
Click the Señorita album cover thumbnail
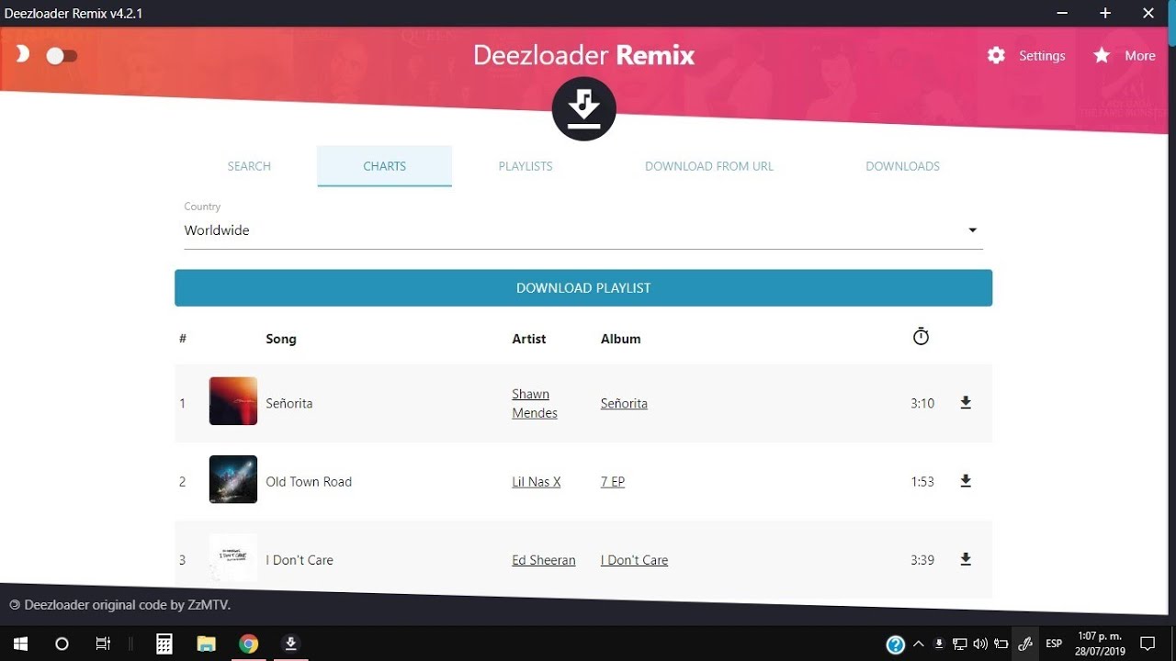click(233, 401)
